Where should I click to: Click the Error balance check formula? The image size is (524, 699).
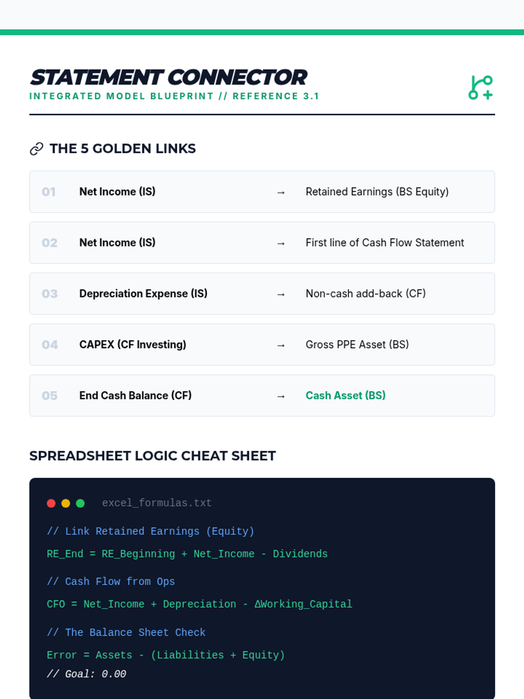[165, 655]
